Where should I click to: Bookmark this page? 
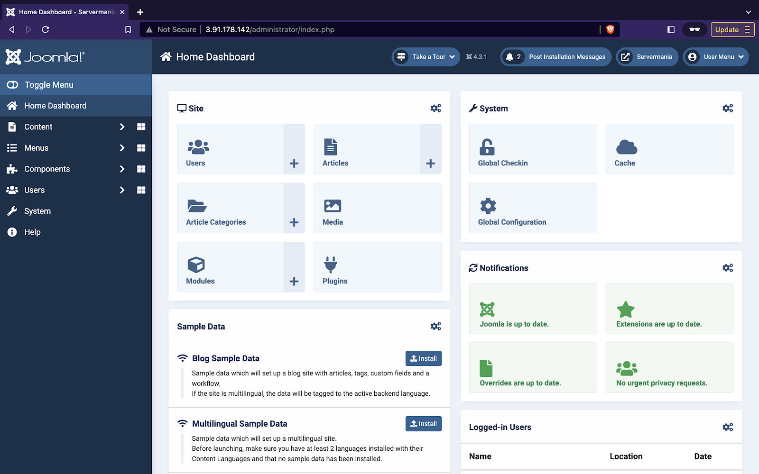pos(128,29)
